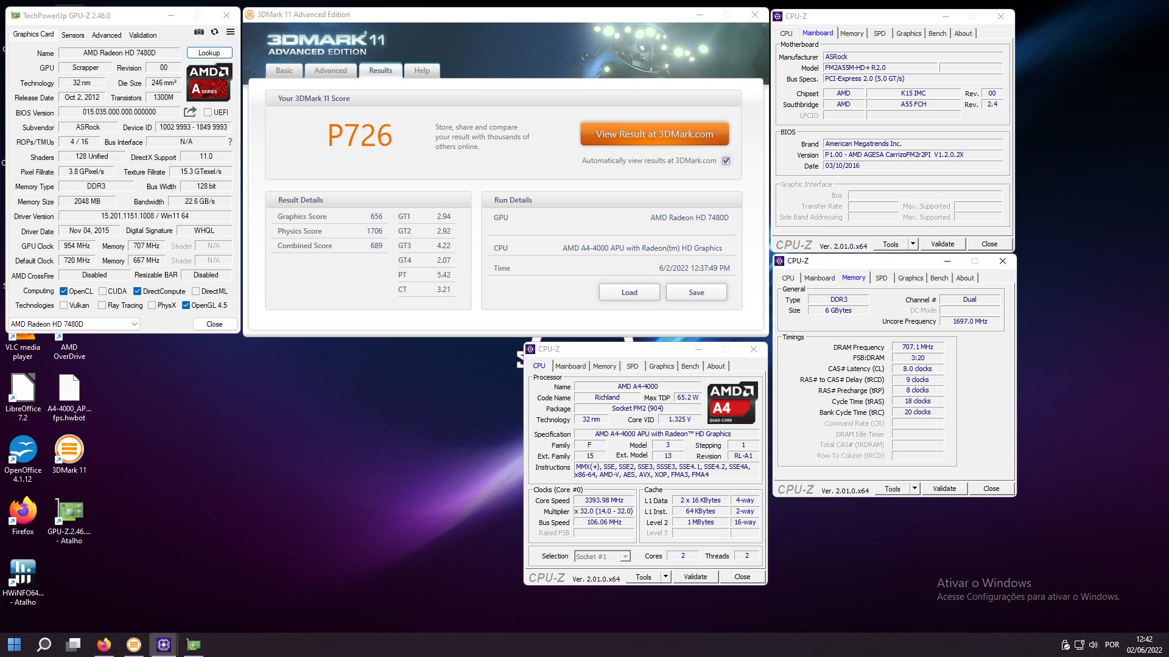Screen dimensions: 1169x657
Task: Click Core Speed value 3393.98 MHz
Action: coord(604,501)
